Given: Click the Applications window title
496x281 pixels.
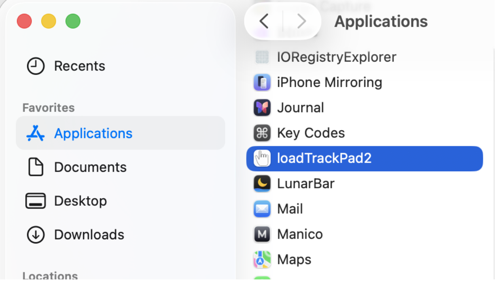Looking at the screenshot, I should point(381,21).
